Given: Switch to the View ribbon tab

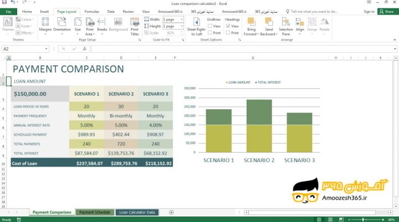Looking at the screenshot, I should pyautogui.click(x=146, y=12).
